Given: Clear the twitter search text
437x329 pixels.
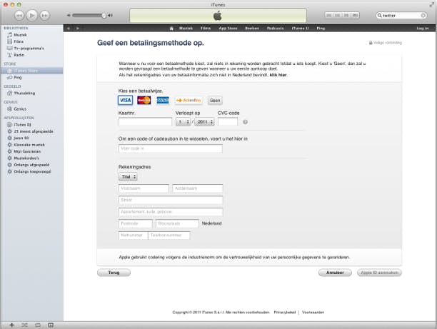Looking at the screenshot, I should 423,15.
